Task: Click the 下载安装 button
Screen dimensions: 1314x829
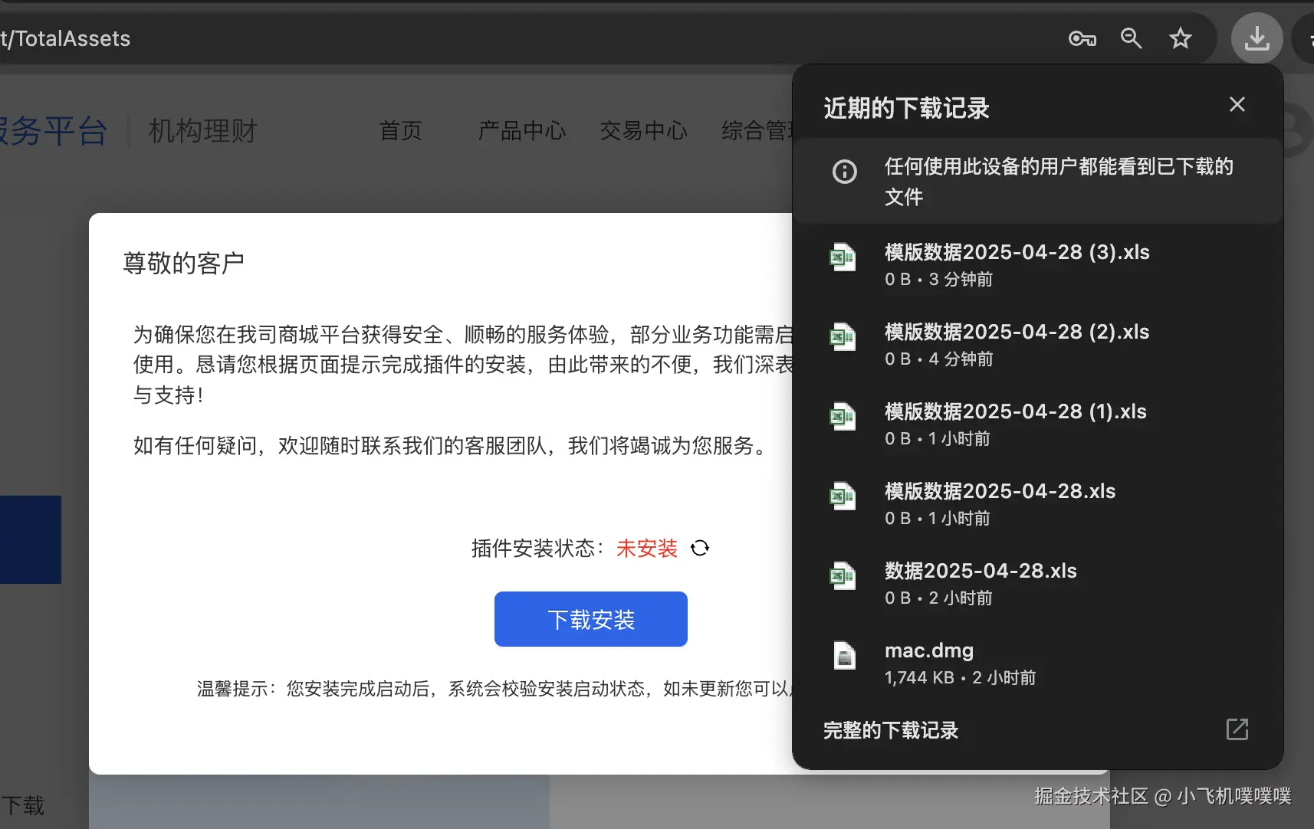Action: (x=590, y=619)
